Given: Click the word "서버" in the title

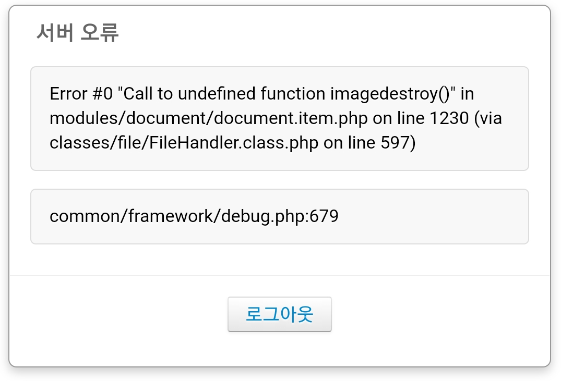Looking at the screenshot, I should (x=54, y=32).
